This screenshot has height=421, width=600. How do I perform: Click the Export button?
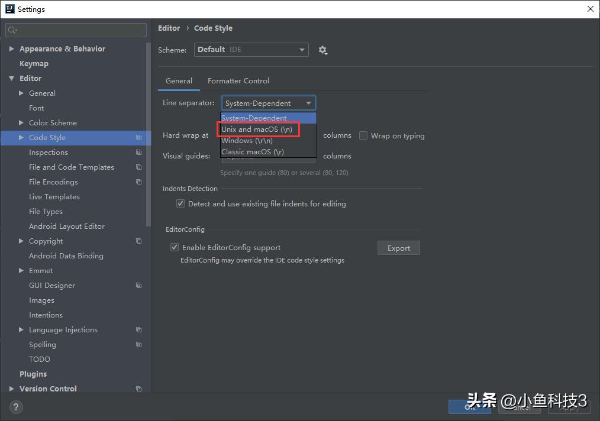tap(398, 248)
